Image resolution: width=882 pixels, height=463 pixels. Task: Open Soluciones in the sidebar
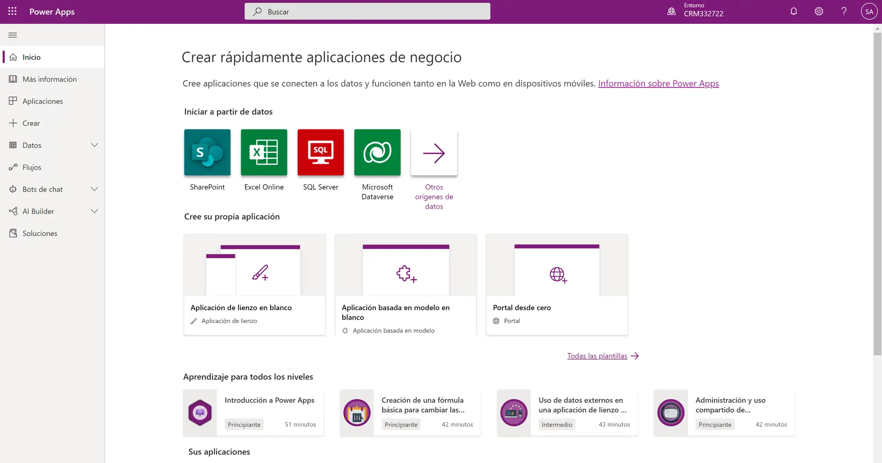(52, 233)
